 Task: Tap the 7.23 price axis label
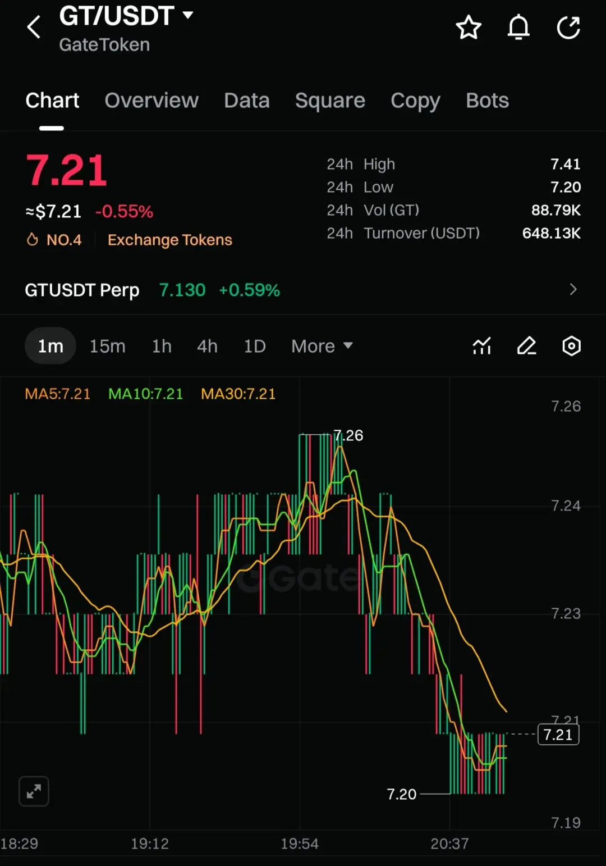click(566, 613)
